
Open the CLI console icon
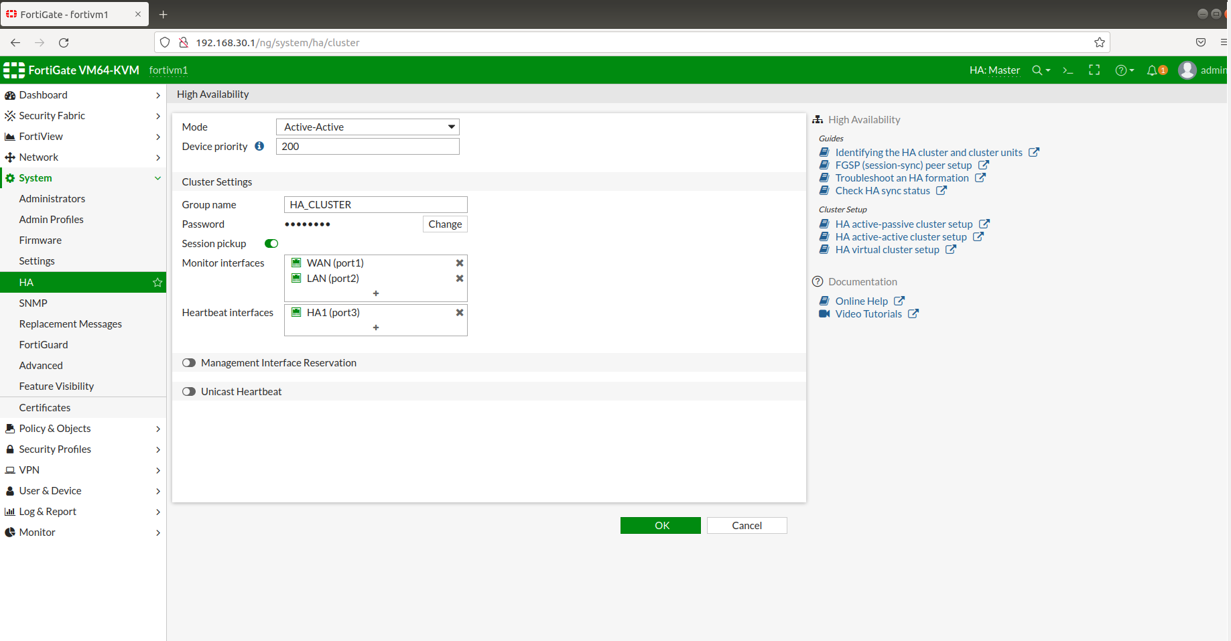coord(1067,70)
